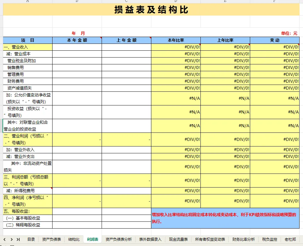Image resolution: width=303 pixels, height=246 pixels.
Task: Select the 变动 header cell
Action: 275,40
